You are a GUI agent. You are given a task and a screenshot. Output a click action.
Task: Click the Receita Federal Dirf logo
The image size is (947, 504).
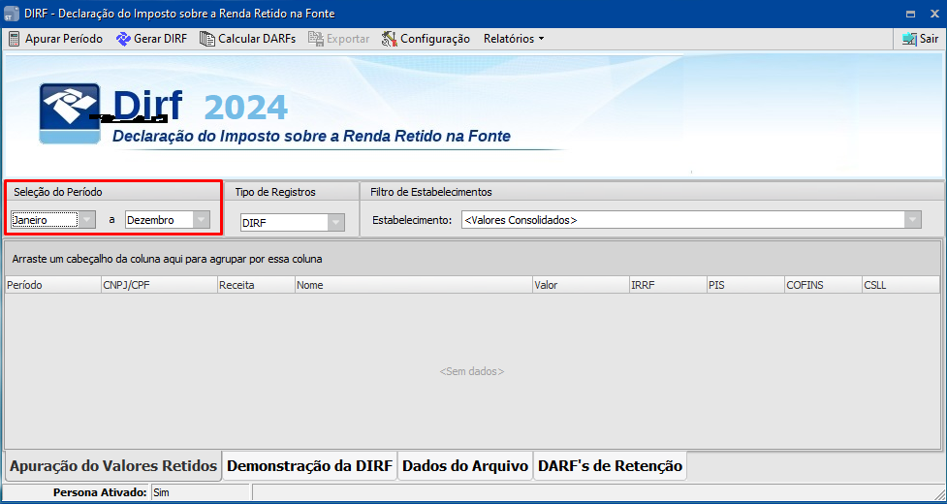point(70,113)
